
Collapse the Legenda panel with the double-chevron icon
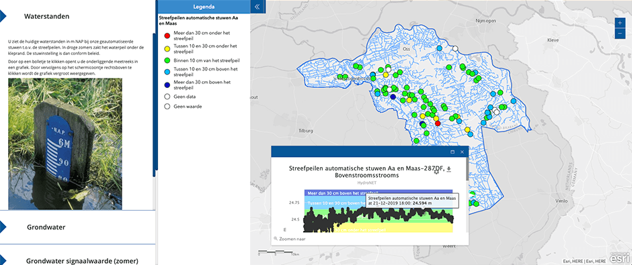tap(258, 7)
